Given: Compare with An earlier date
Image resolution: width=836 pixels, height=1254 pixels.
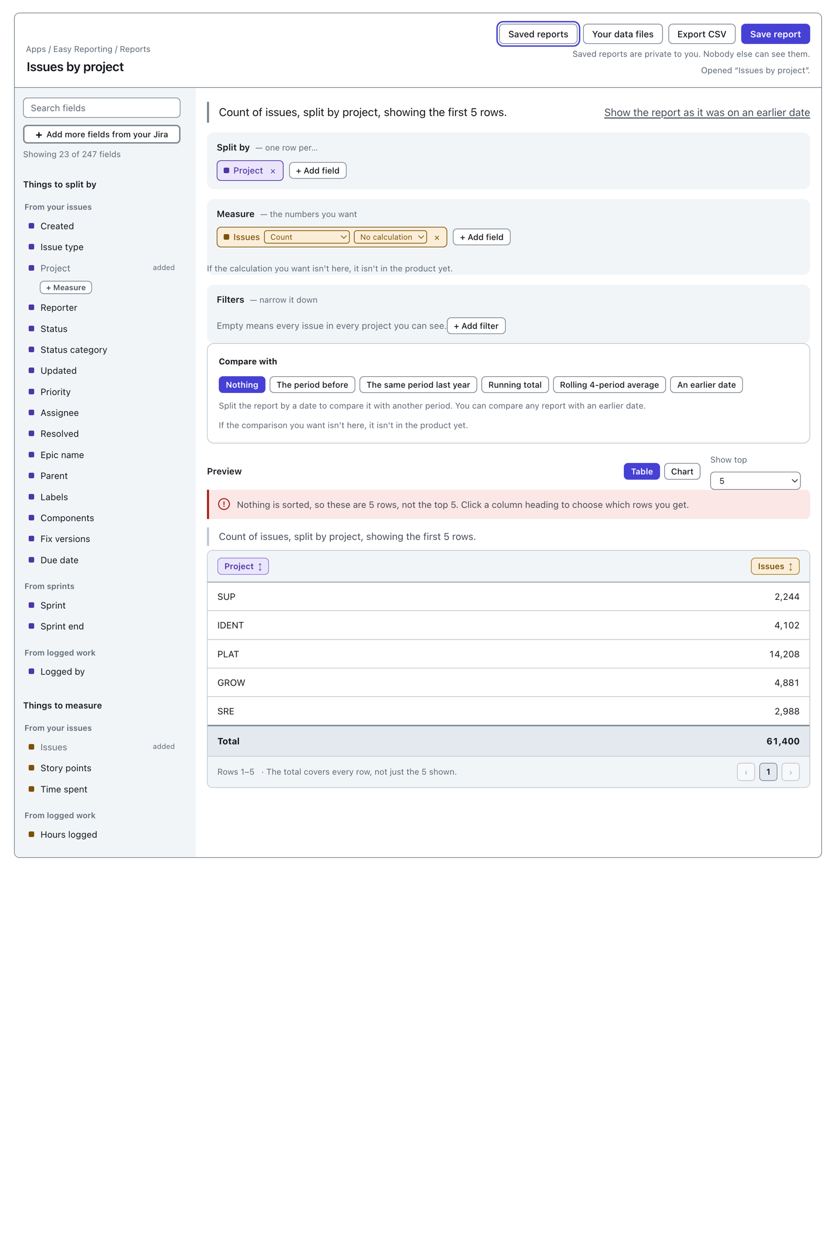Looking at the screenshot, I should (x=706, y=385).
